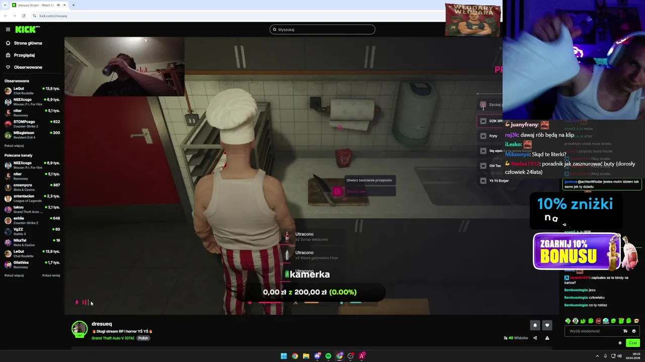
Task: Send message with Czat button
Action: click(633, 343)
